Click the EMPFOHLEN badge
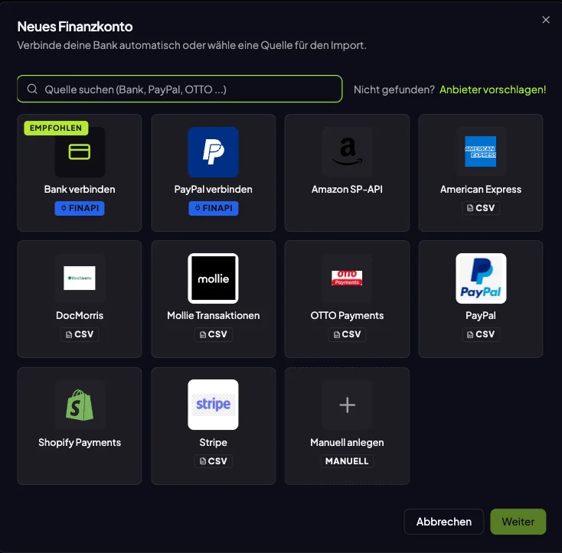The height and width of the screenshot is (553, 562). click(56, 128)
